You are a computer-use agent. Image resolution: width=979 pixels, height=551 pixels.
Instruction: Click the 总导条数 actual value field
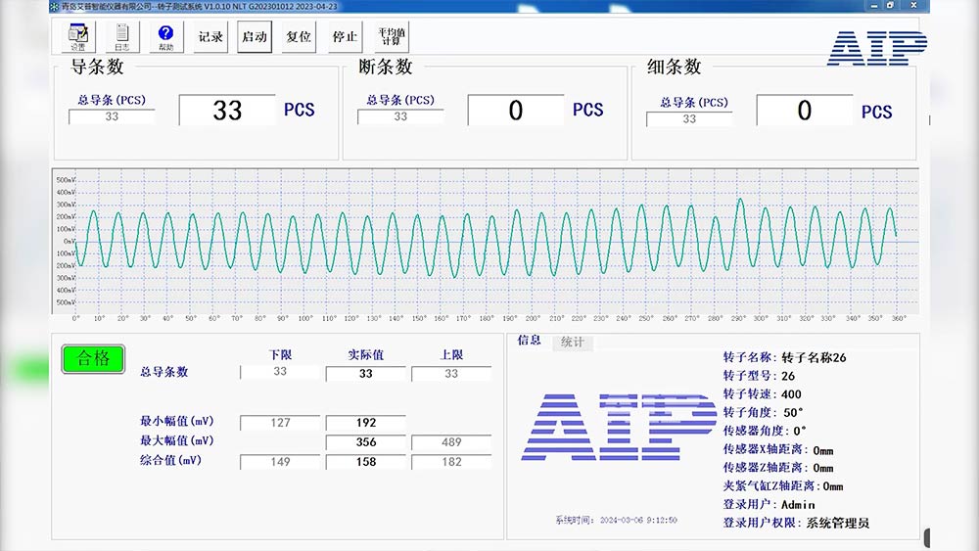tap(365, 373)
